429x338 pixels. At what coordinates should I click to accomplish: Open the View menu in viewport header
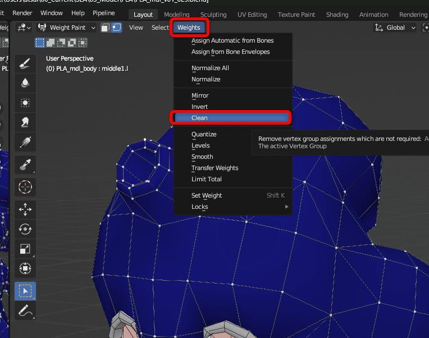pos(136,28)
